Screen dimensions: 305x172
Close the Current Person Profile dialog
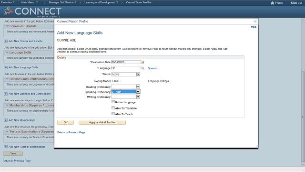(x=255, y=21)
